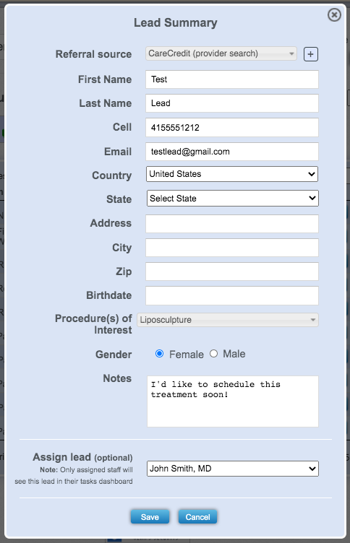The height and width of the screenshot is (543, 350).
Task: Click into the Notes text area
Action: pyautogui.click(x=232, y=401)
